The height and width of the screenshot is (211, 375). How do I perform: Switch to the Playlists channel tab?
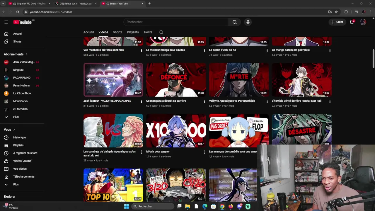(133, 32)
